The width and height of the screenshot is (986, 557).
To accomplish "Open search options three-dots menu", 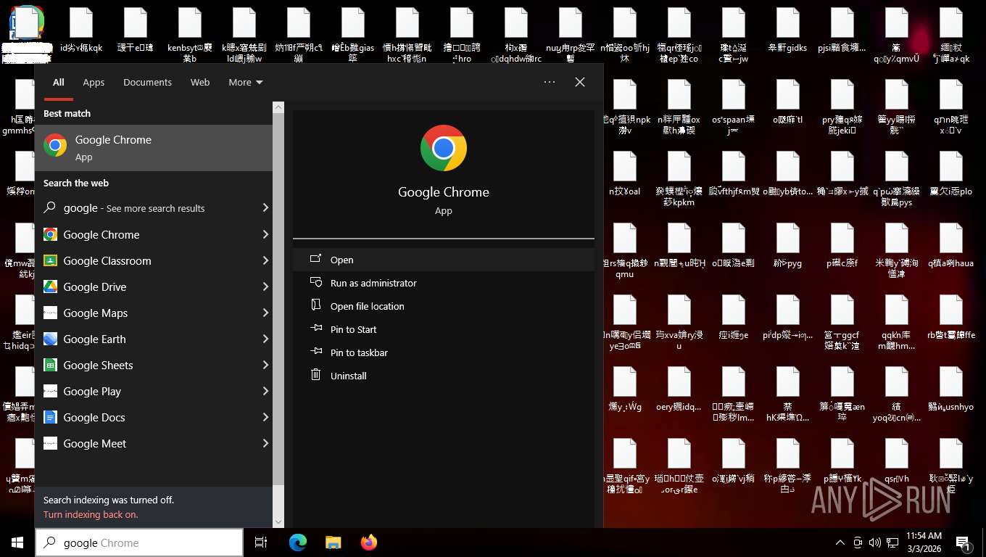I will click(x=550, y=82).
